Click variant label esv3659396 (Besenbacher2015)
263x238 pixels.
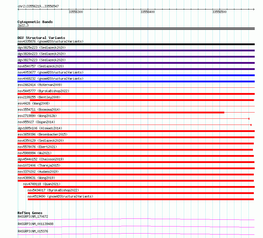(x=43, y=134)
